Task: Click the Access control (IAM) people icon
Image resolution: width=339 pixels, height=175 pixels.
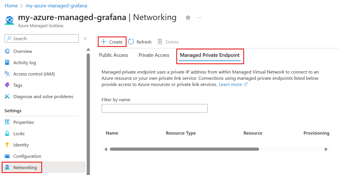Action: (7, 74)
